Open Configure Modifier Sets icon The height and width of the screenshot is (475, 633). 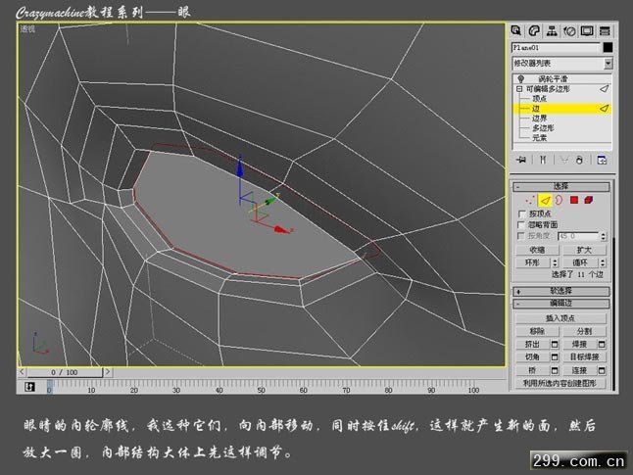pyautogui.click(x=602, y=161)
